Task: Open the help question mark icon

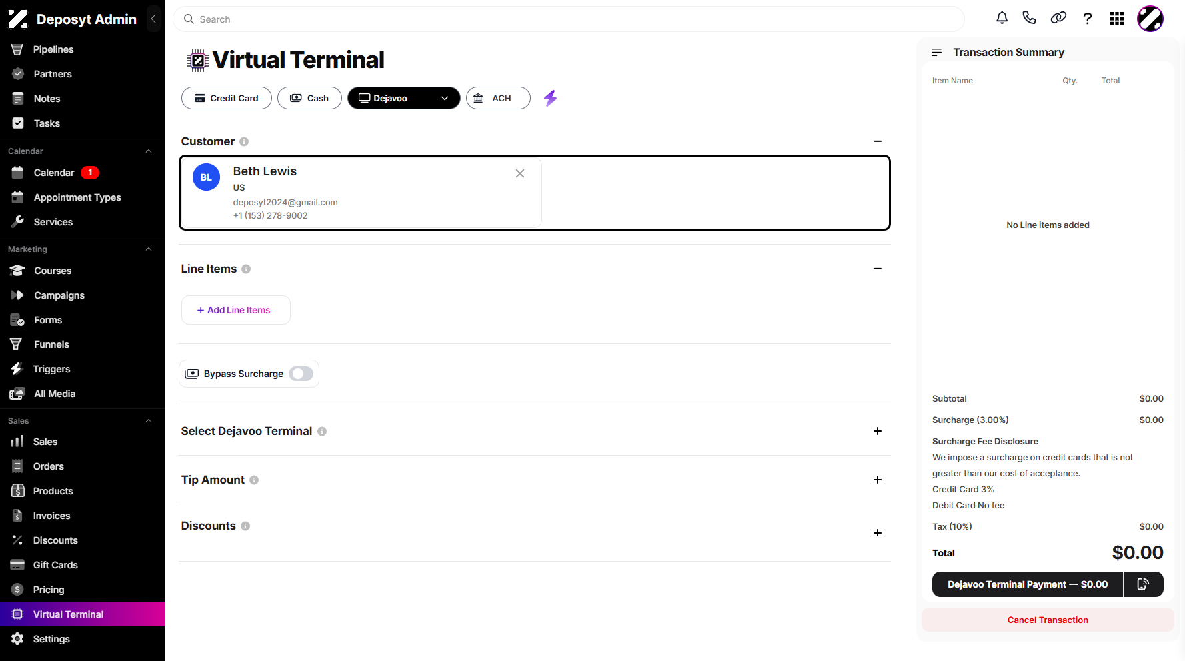Action: point(1088,19)
